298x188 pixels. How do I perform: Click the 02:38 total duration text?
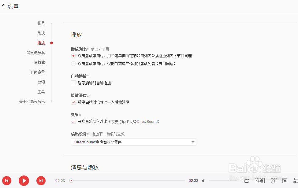pos(193,181)
